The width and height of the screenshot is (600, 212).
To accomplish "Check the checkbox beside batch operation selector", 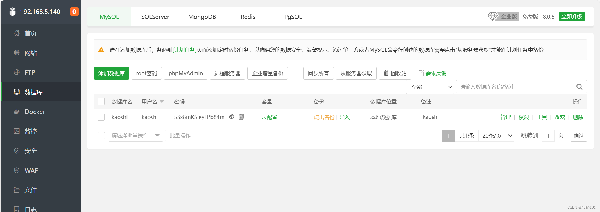I will (x=101, y=136).
